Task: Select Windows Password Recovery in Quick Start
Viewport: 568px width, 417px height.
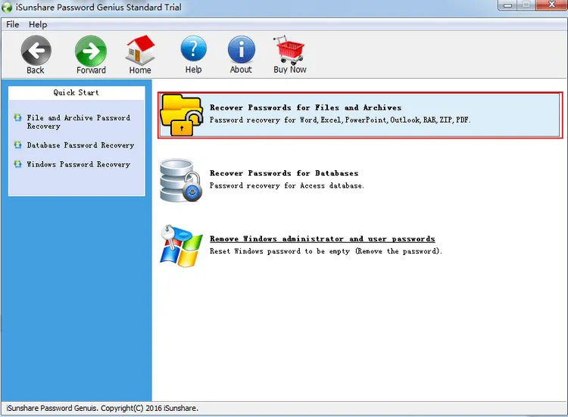Action: (78, 164)
